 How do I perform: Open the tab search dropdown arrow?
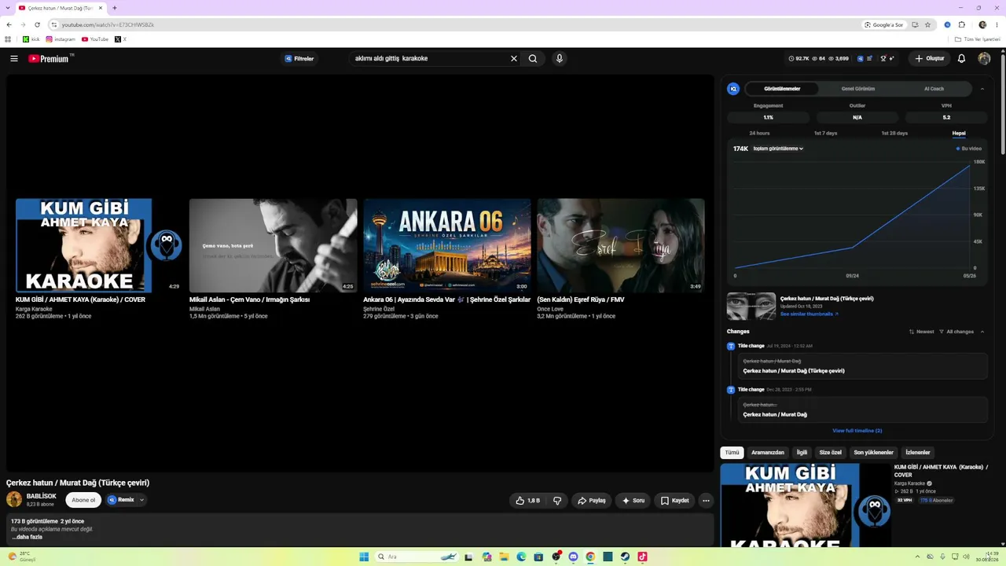point(9,8)
